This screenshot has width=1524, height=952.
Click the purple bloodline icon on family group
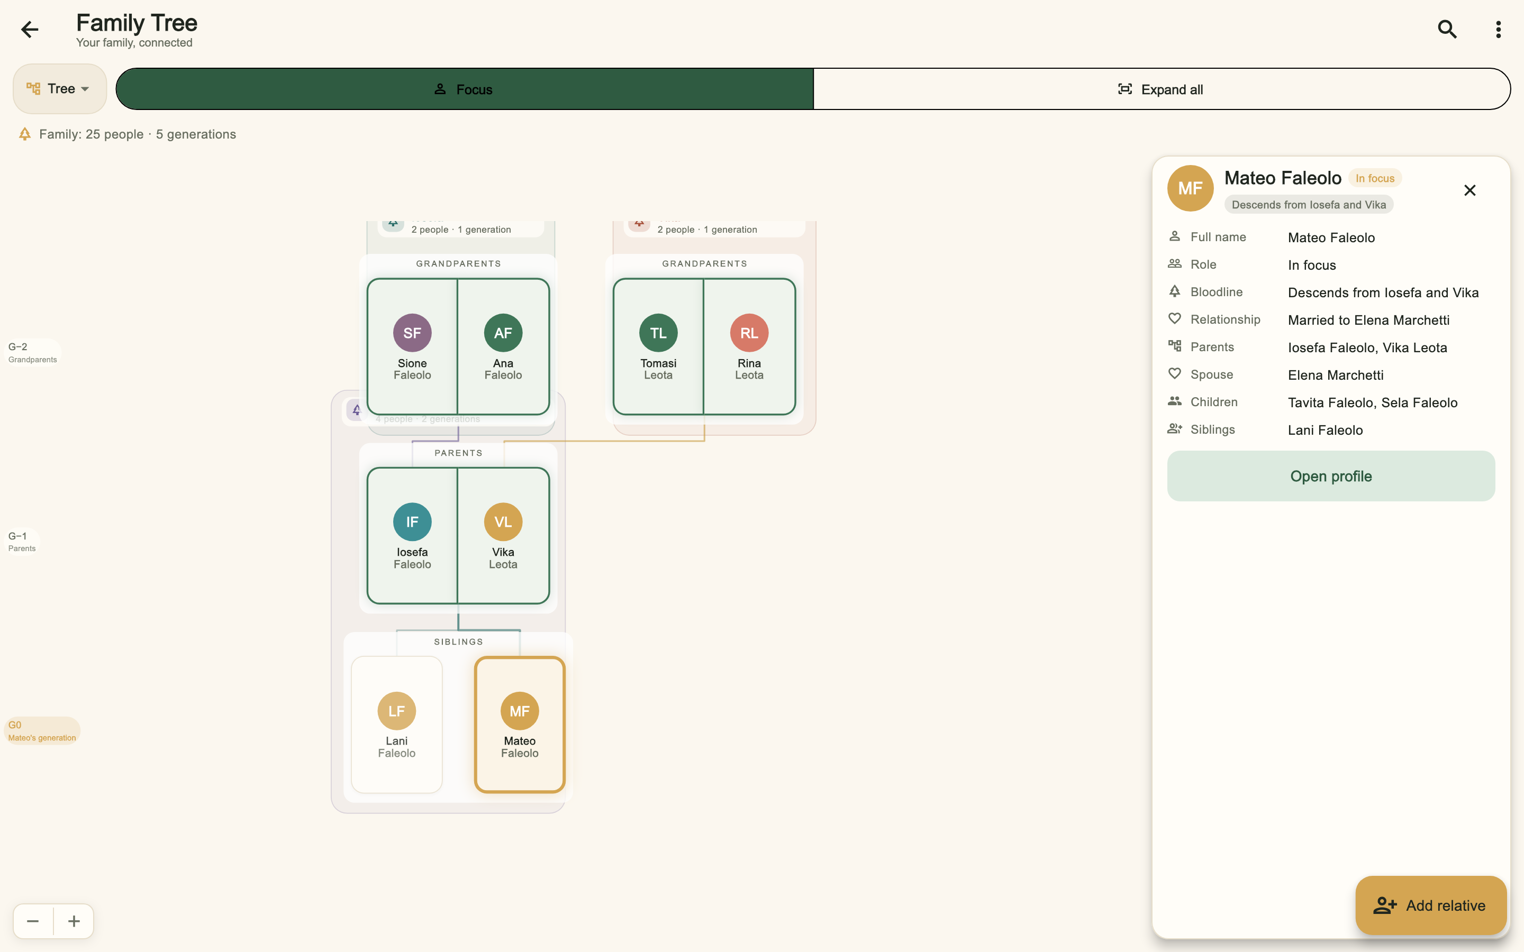pyautogui.click(x=357, y=410)
